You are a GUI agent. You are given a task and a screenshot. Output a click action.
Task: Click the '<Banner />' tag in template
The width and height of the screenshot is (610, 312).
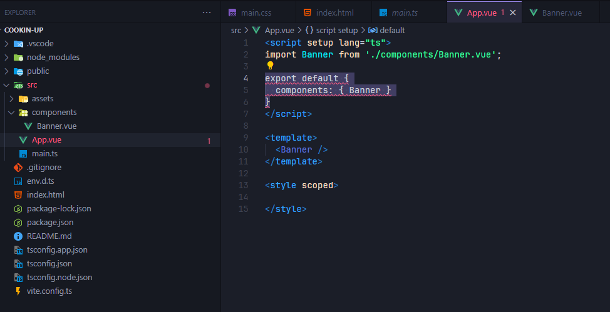point(301,149)
